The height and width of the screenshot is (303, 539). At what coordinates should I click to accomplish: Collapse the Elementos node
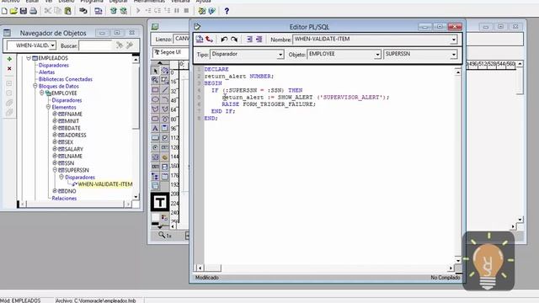tap(49, 107)
